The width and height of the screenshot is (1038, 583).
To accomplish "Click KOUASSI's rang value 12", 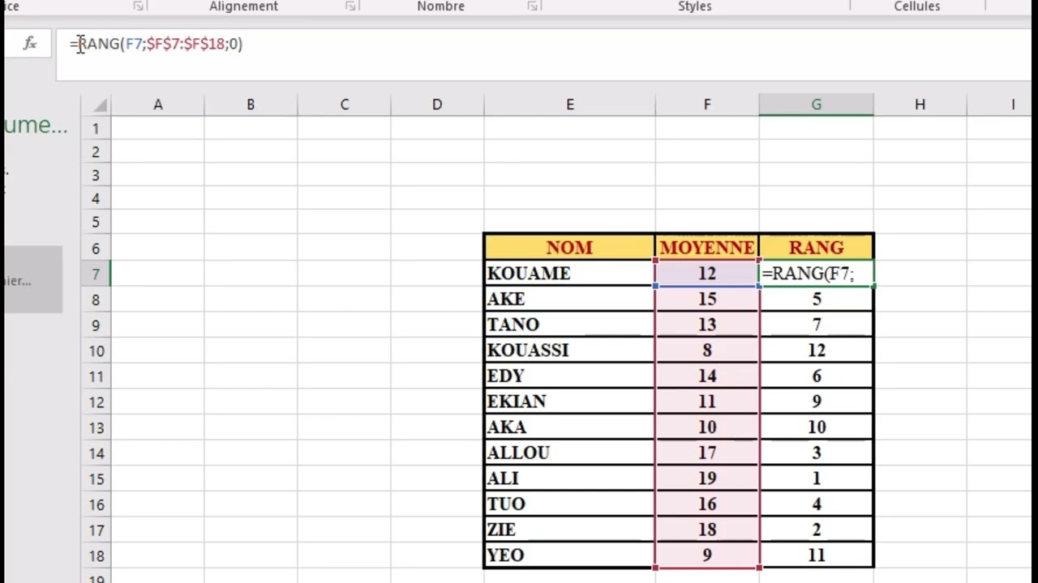I will tap(817, 351).
